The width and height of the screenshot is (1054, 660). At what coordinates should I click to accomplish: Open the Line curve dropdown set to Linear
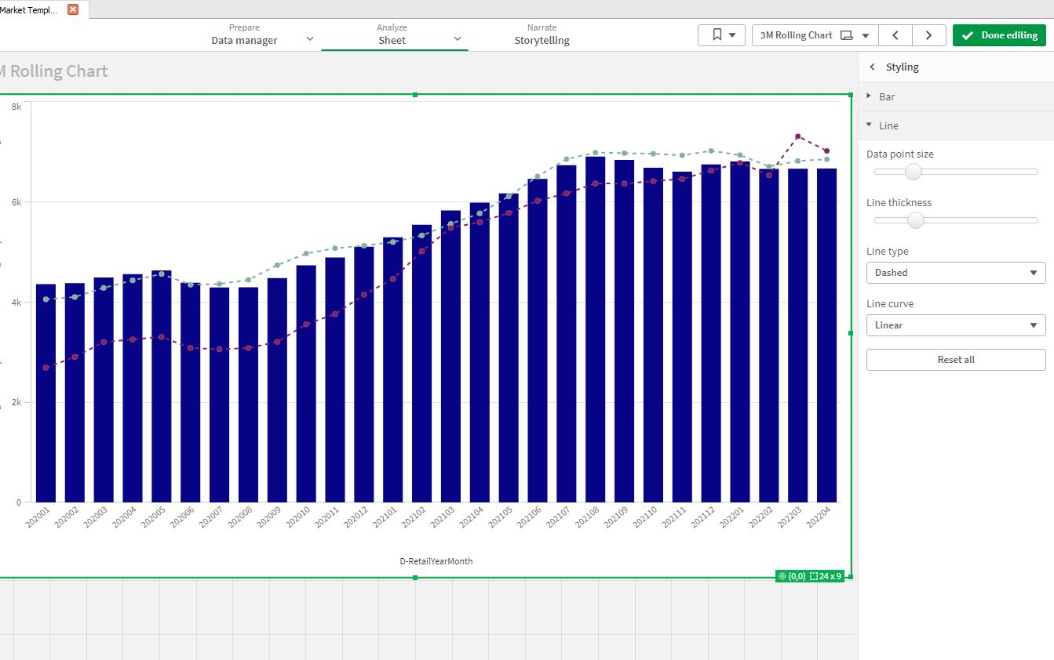(x=955, y=325)
